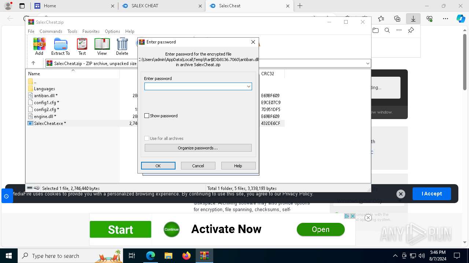Open the Commands menu
The image size is (469, 263).
(x=51, y=31)
